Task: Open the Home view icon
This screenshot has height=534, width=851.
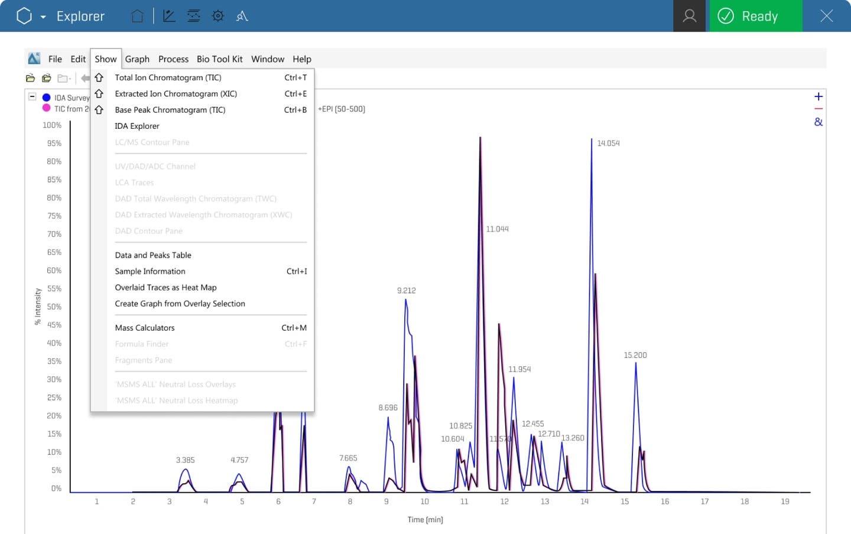Action: click(x=137, y=16)
